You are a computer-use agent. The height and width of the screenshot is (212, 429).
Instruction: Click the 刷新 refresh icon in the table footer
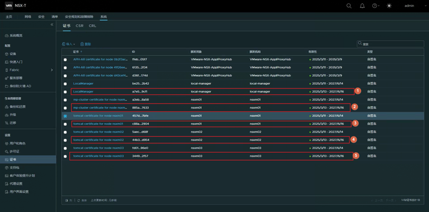pos(79,201)
